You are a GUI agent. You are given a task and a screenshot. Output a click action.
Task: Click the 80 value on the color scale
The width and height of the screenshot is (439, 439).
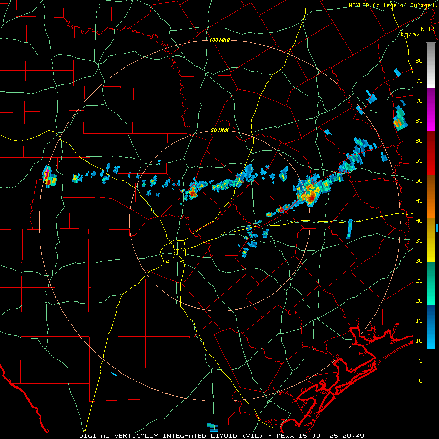[x=419, y=61]
